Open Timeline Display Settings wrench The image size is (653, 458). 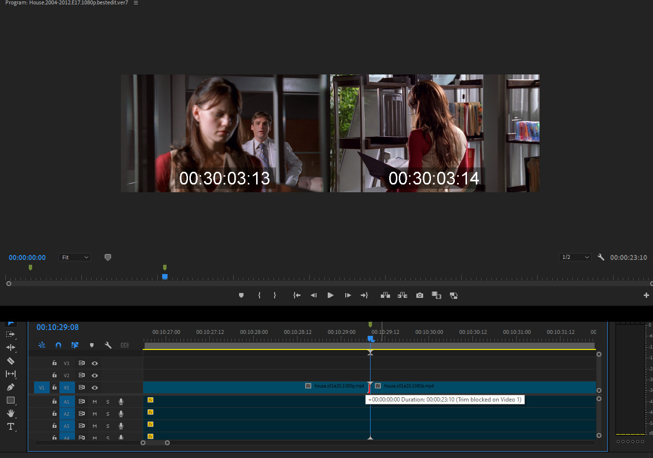coord(108,345)
